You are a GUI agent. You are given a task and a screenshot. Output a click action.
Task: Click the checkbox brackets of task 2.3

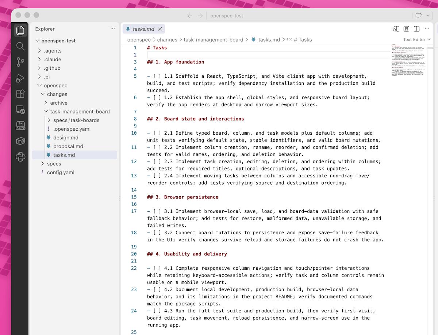click(157, 162)
